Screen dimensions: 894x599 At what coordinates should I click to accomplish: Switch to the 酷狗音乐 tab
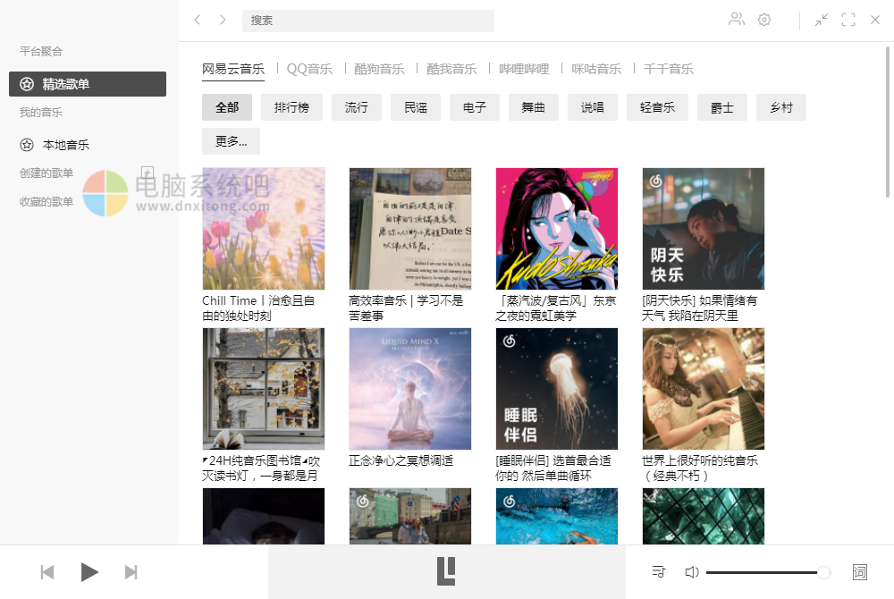(379, 69)
